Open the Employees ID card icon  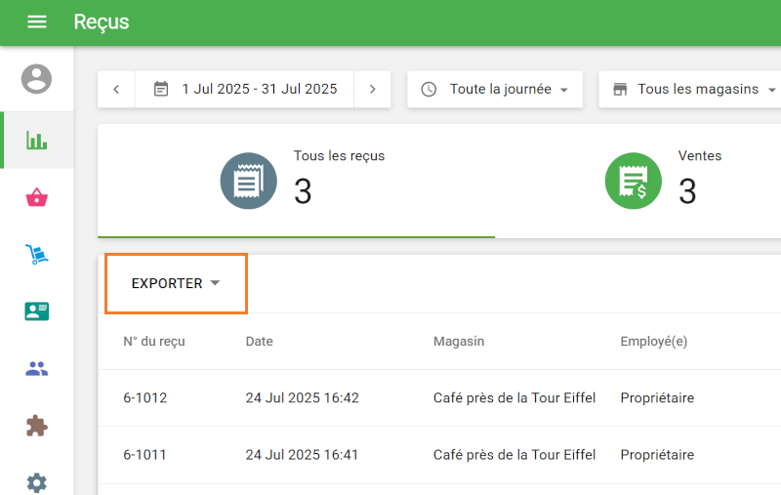(x=36, y=311)
